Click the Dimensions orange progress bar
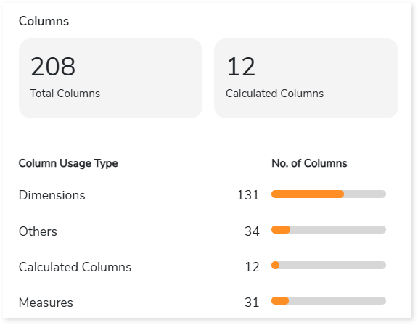The height and width of the screenshot is (325, 418). coord(308,194)
